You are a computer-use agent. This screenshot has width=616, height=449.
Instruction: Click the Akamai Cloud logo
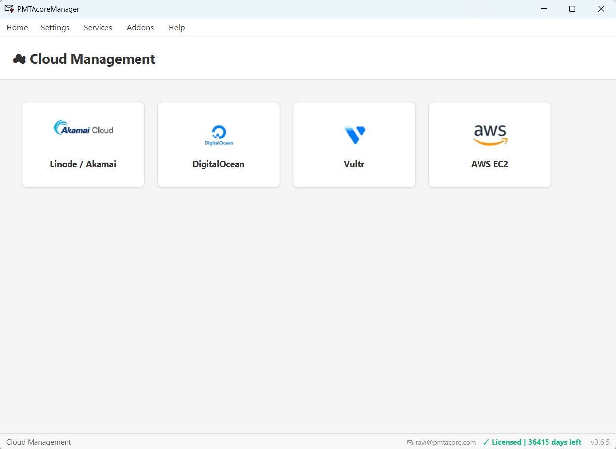click(83, 128)
